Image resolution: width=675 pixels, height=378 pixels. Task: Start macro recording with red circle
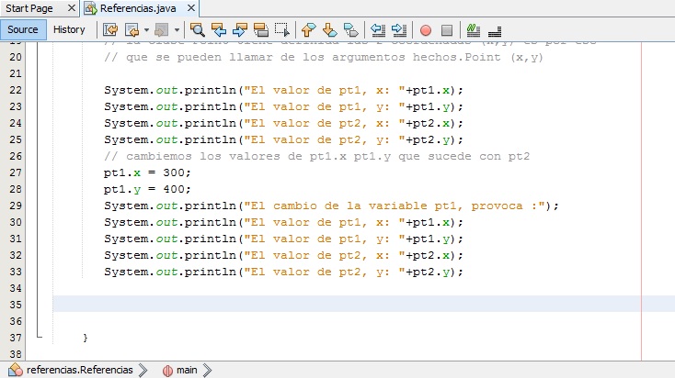click(426, 29)
